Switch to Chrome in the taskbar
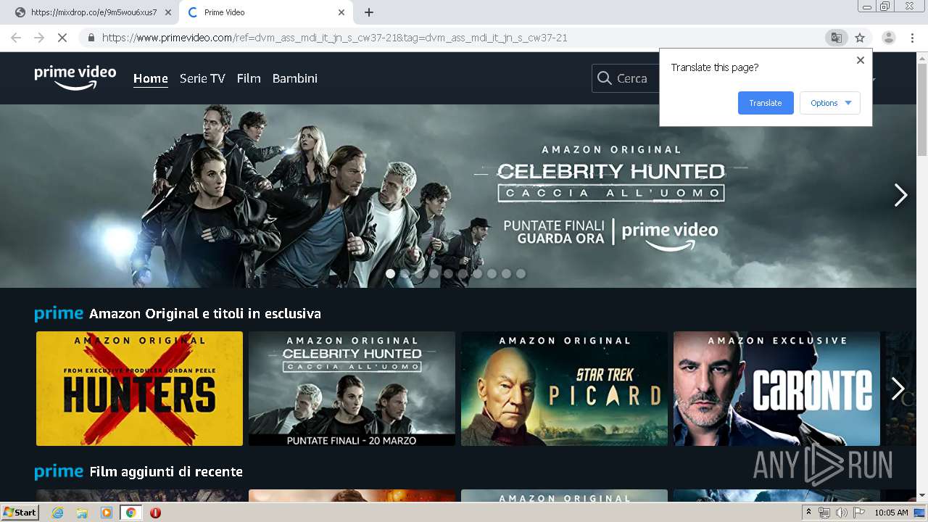Screen dimensions: 928x522 pyautogui.click(x=131, y=513)
